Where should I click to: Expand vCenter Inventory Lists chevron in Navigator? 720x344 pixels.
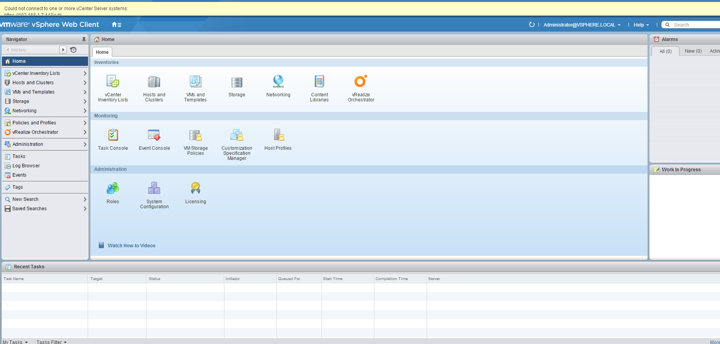point(85,73)
